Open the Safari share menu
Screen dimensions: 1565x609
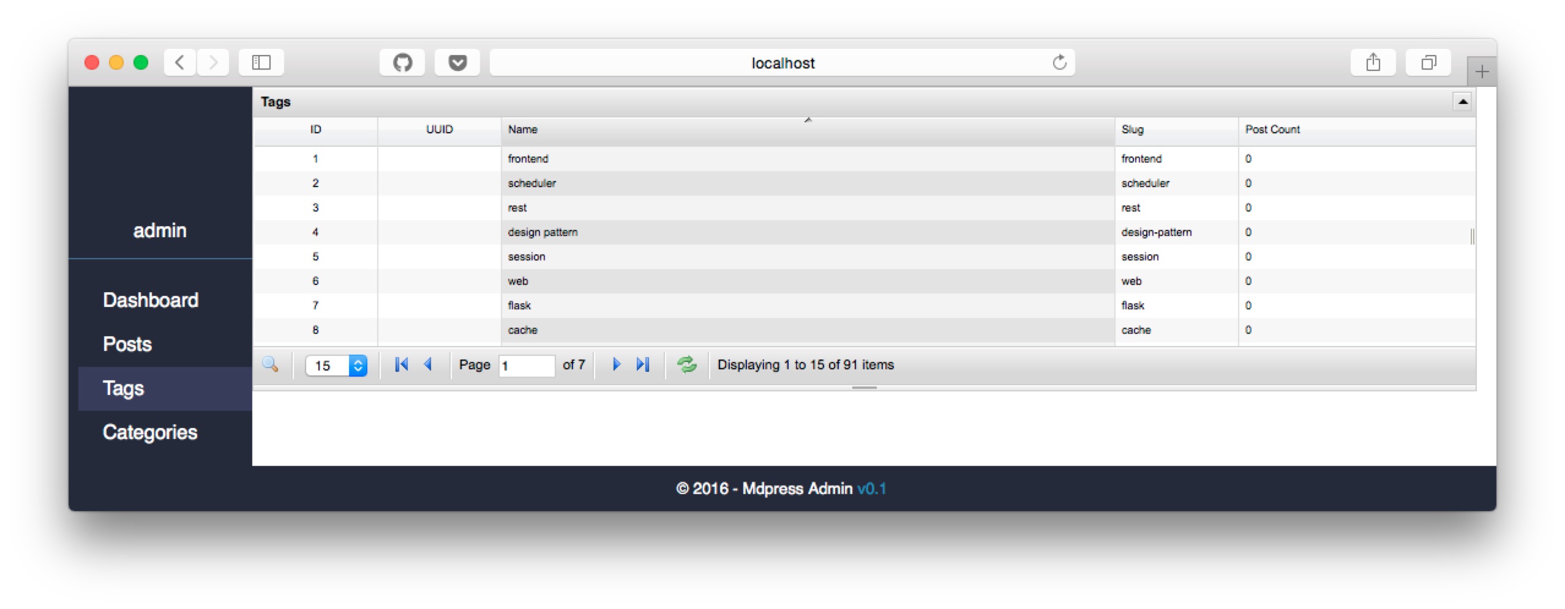(1373, 62)
